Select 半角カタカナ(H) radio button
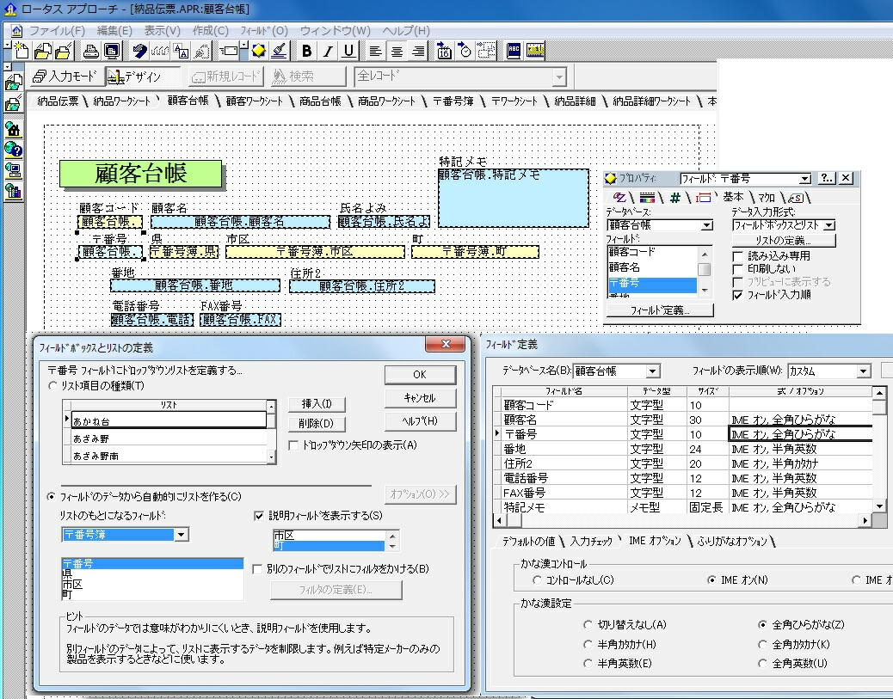 coord(588,644)
